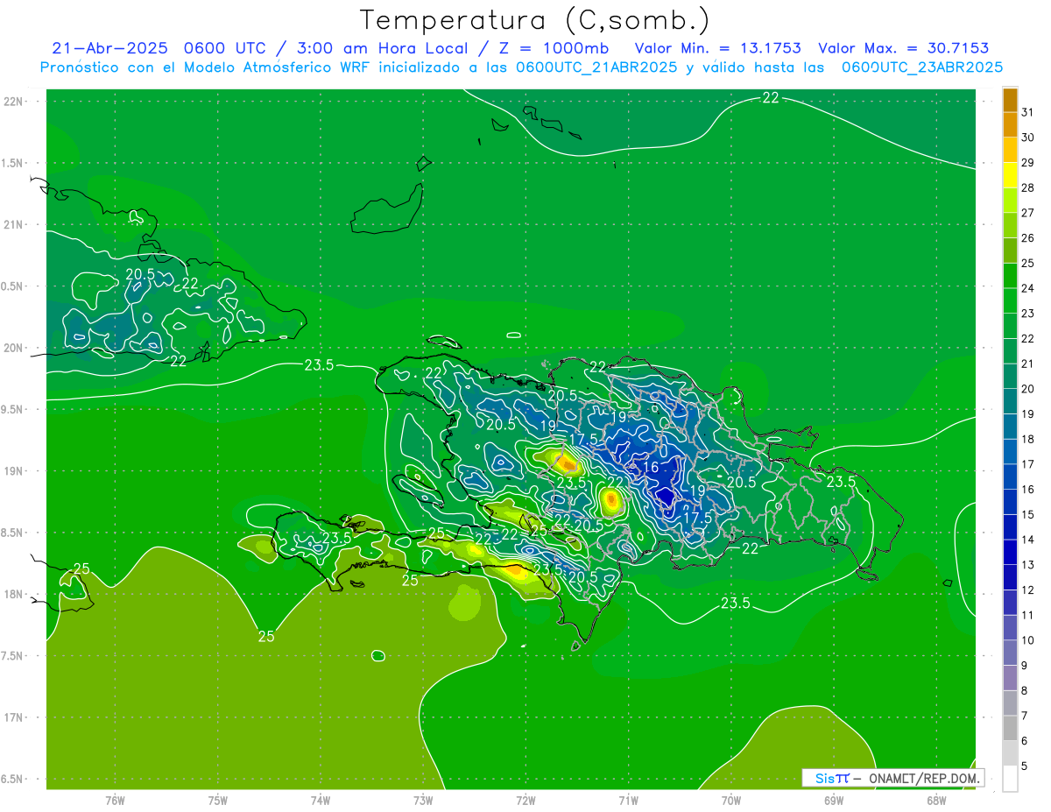
Task: Pick the navy swatch between 13 and 14
Action: (x=1010, y=553)
